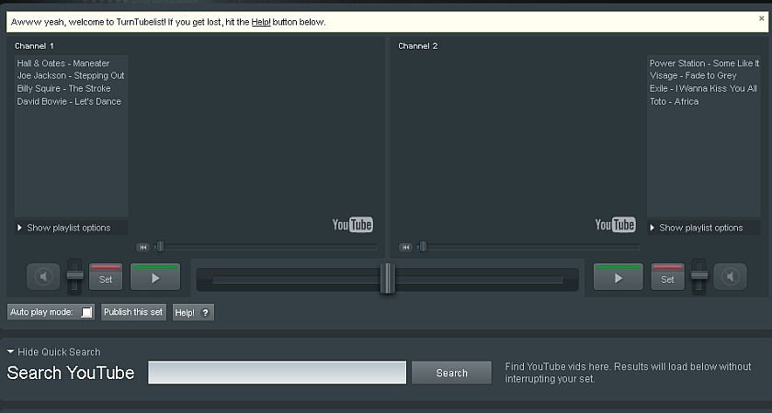Rewind Channel 1 video to start
Screen dimensions: 772x413
pyautogui.click(x=142, y=247)
